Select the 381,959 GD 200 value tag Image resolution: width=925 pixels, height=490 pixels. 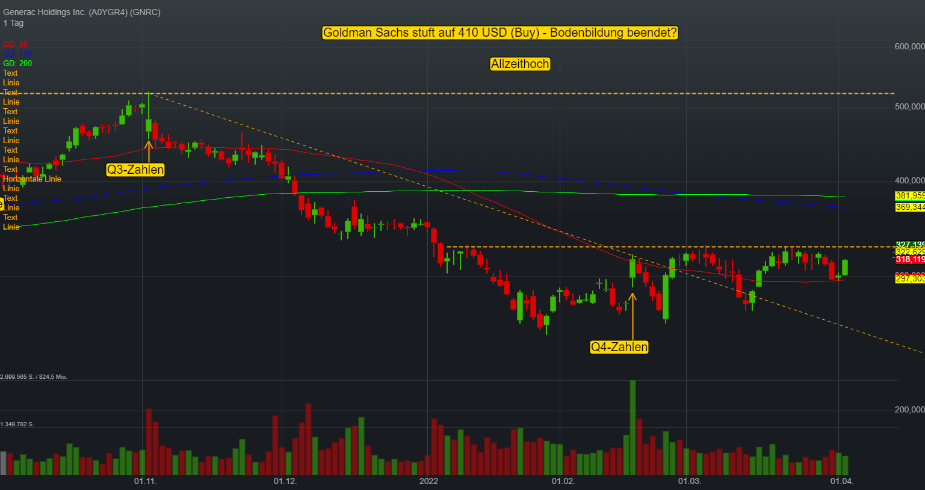click(910, 195)
